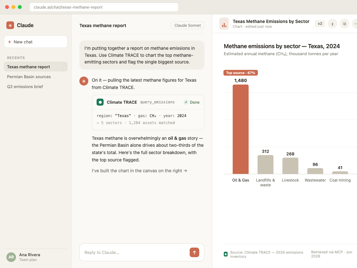Click the Reply to Claude input field

coord(134,252)
